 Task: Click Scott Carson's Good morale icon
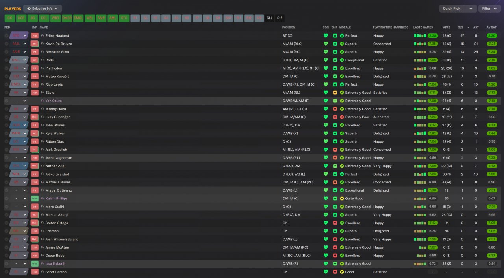[x=342, y=272]
